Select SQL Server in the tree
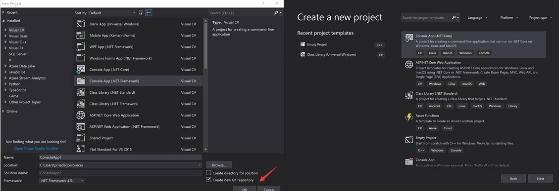The height and width of the screenshot is (191, 559). [18, 54]
